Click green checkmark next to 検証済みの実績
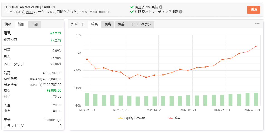Screen dimensions: 265x133 (132, 7)
